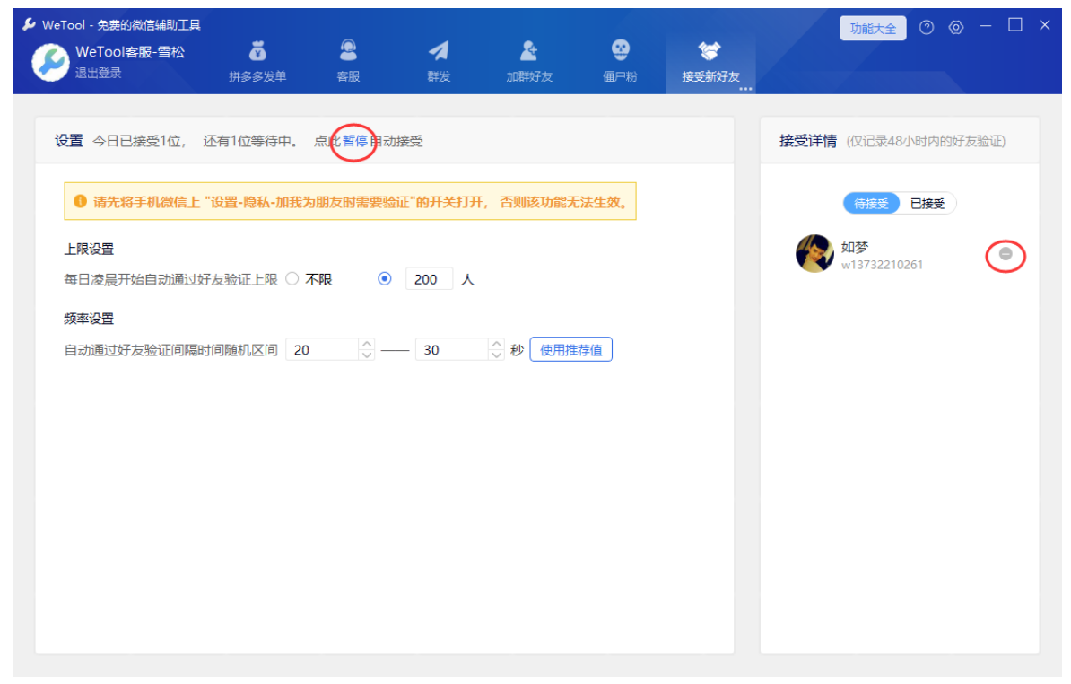
Task: Open the settings gear icon in title bar
Action: point(956,27)
